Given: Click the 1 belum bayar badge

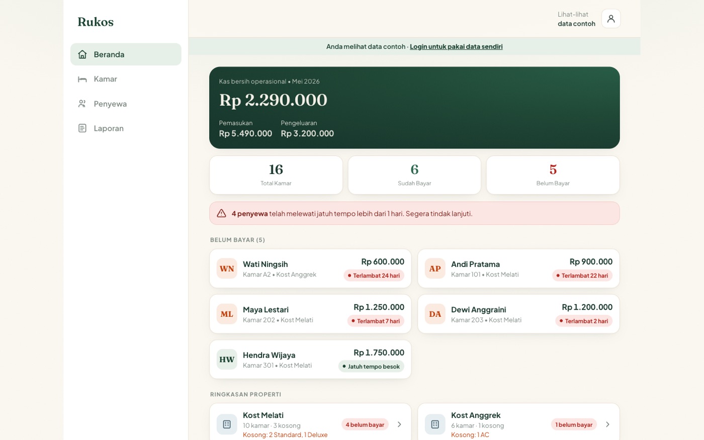Looking at the screenshot, I should tap(574, 424).
